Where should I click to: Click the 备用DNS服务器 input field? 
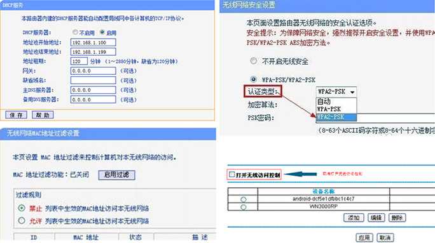tap(93, 100)
